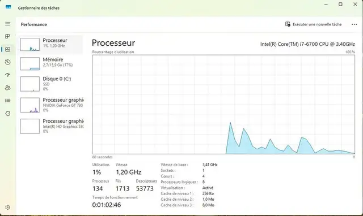The height and width of the screenshot is (216, 363).
Task: Open the Services page icon
Action: pos(7,113)
